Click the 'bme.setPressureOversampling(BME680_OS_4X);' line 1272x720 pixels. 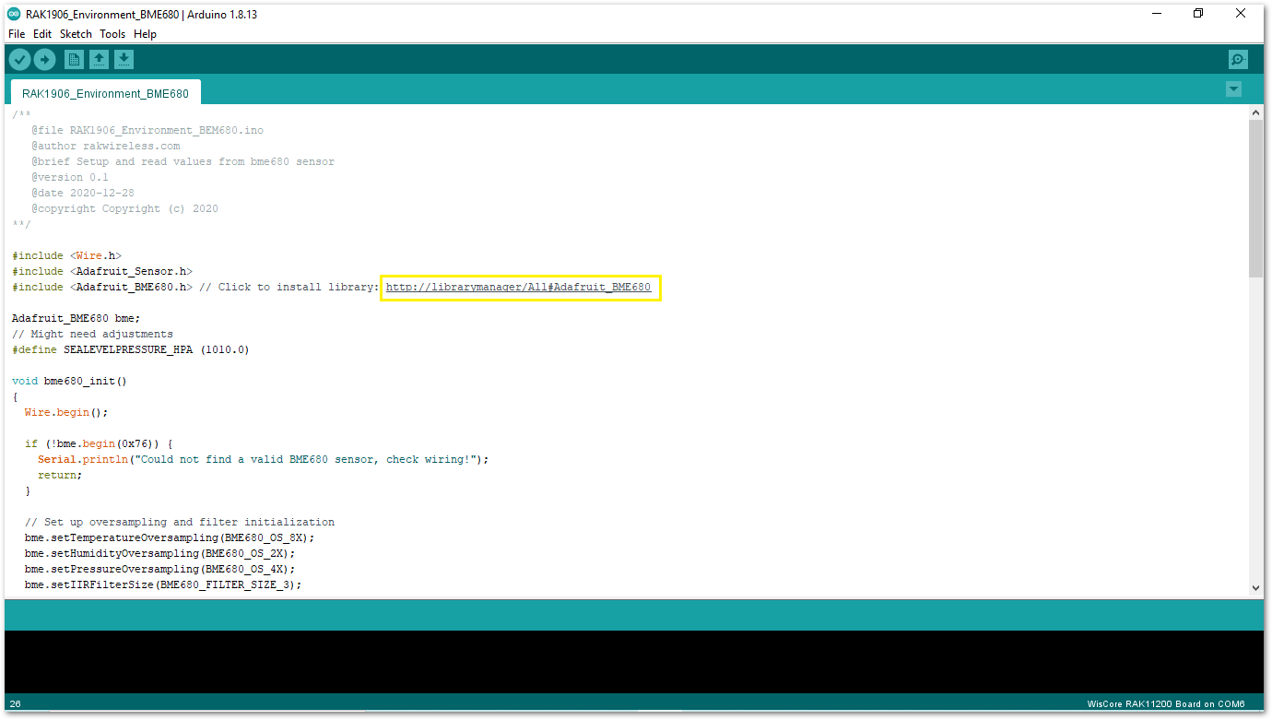tap(159, 570)
